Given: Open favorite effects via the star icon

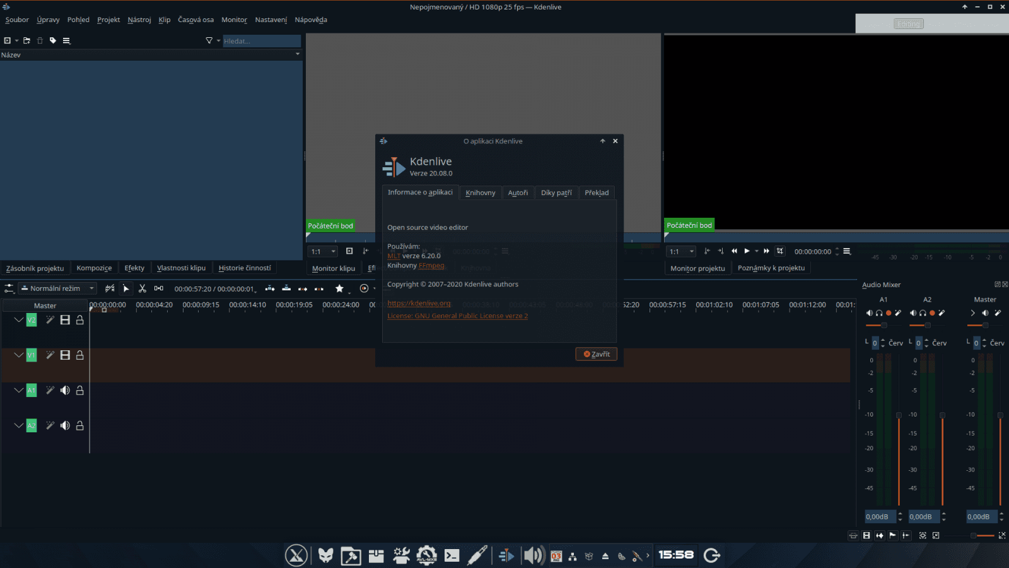Looking at the screenshot, I should [x=341, y=288].
